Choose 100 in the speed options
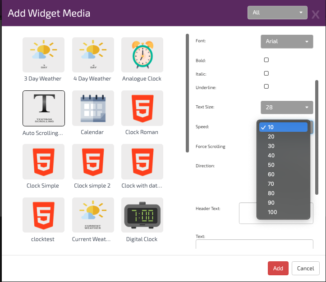Viewport: 326px width, 282px height. coord(272,212)
